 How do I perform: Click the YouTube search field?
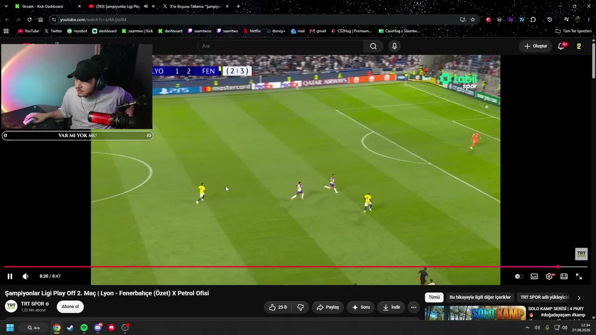coord(281,46)
